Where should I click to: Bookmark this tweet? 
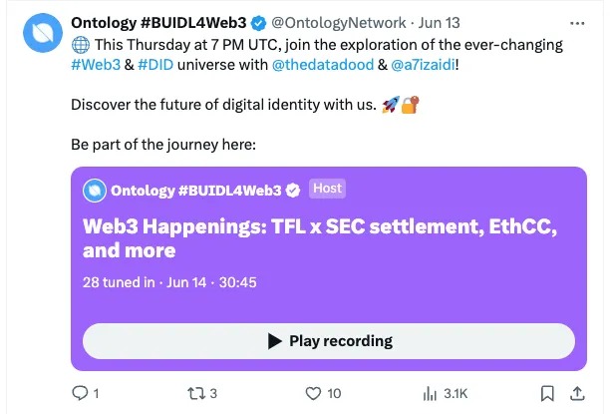(547, 393)
